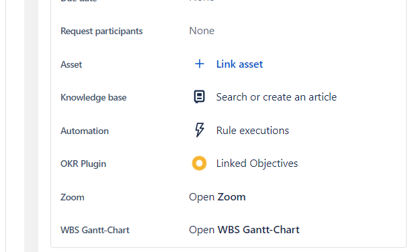Open Rule executions

tap(253, 130)
